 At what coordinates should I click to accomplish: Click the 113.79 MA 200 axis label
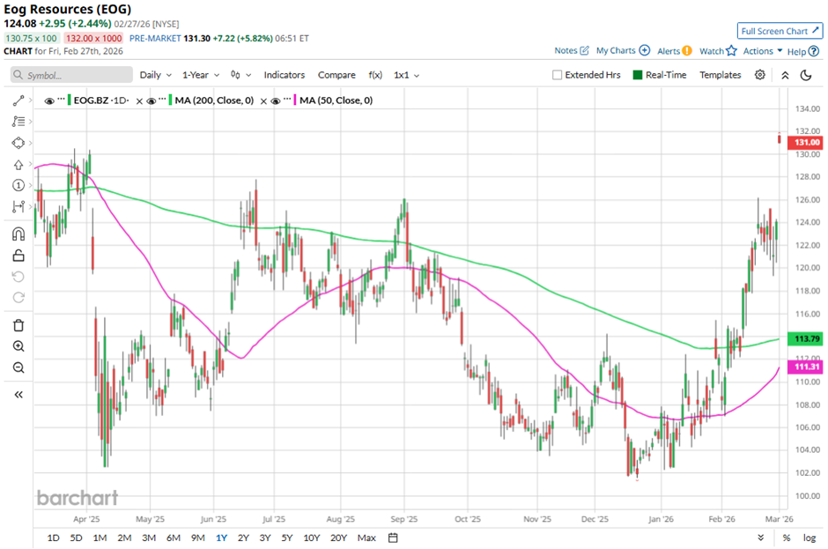[x=805, y=338]
